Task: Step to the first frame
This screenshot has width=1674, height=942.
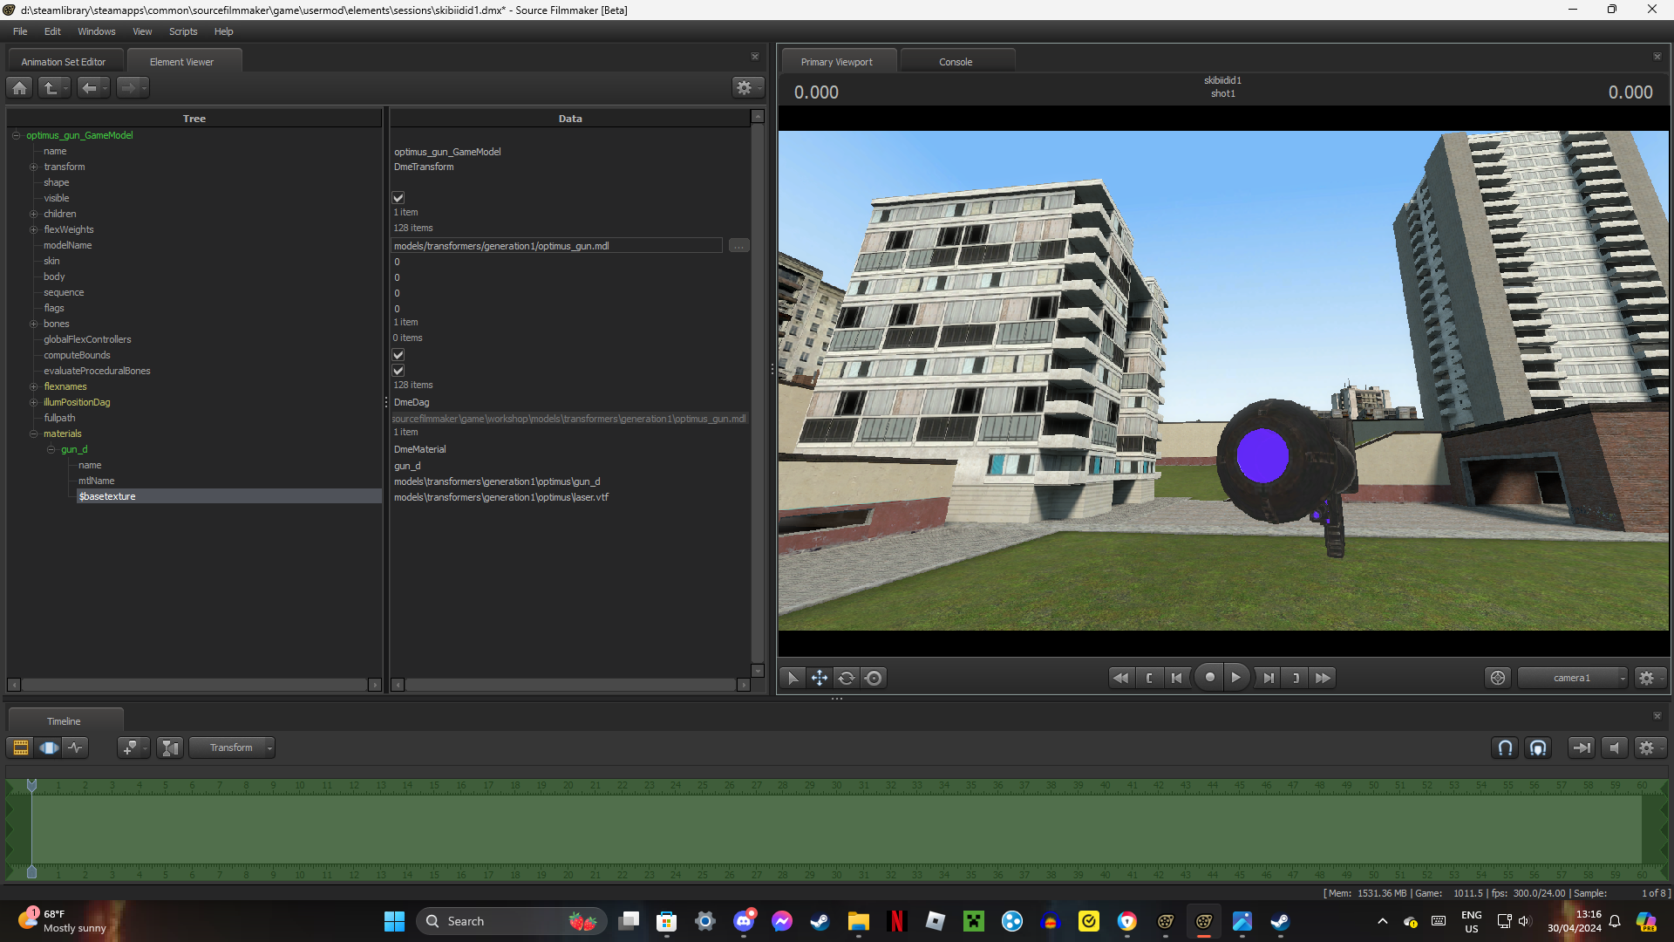Action: pyautogui.click(x=1177, y=678)
